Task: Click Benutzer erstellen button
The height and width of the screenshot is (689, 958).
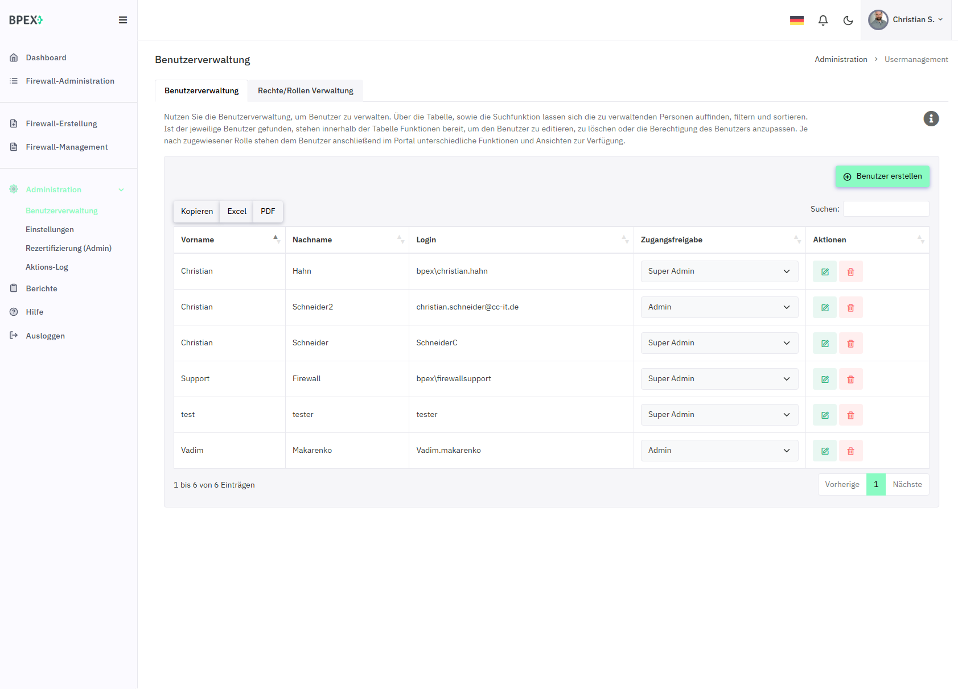Action: [x=882, y=176]
